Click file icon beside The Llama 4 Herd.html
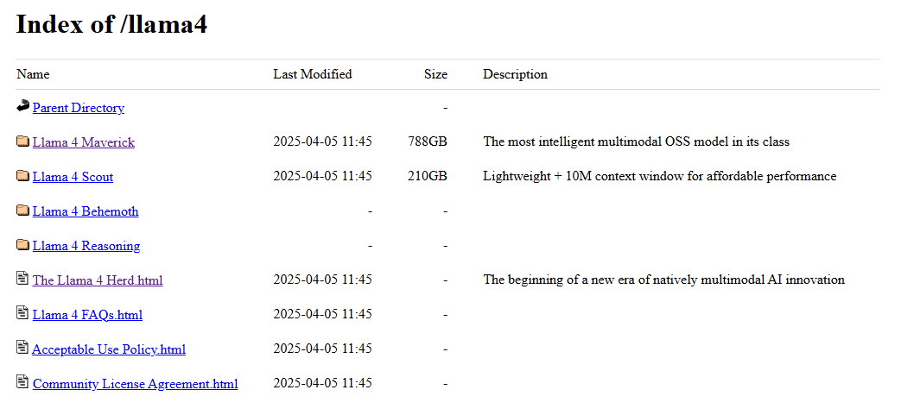Screen dimensions: 901x415 [22, 279]
